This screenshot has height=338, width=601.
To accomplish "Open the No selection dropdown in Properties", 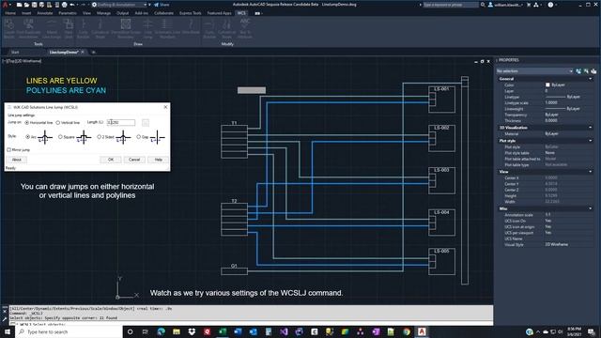I will click(x=534, y=71).
